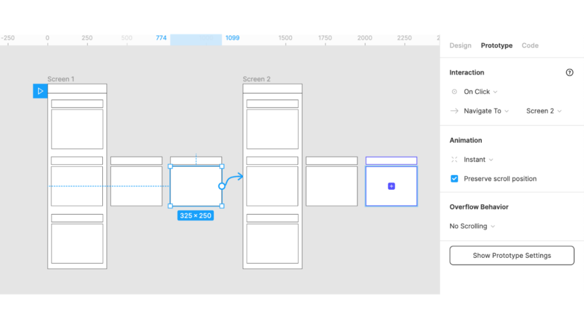
Task: Click the top-right resize handle of selected frame
Action: (222, 166)
